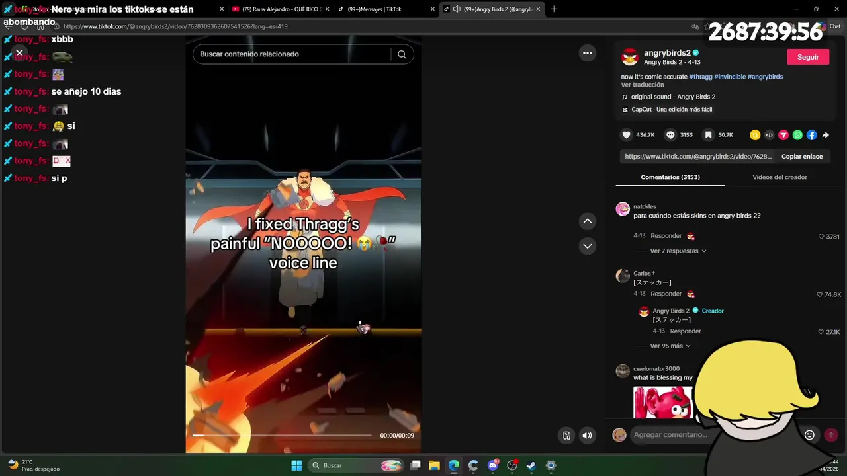The height and width of the screenshot is (476, 847).
Task: Open Microsoft Edge from the taskbar
Action: click(454, 465)
